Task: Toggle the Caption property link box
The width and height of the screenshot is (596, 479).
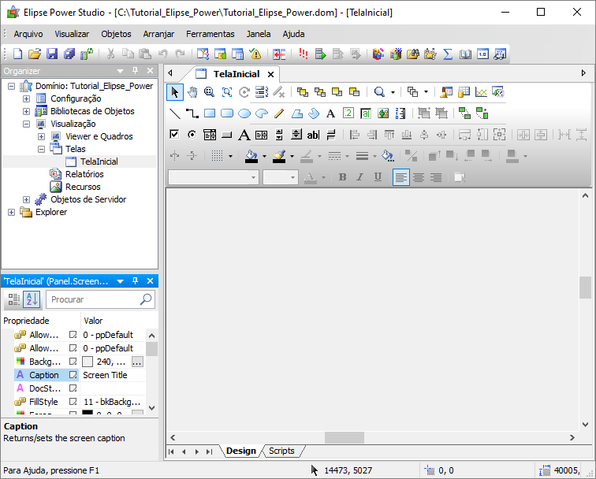Action: 73,375
